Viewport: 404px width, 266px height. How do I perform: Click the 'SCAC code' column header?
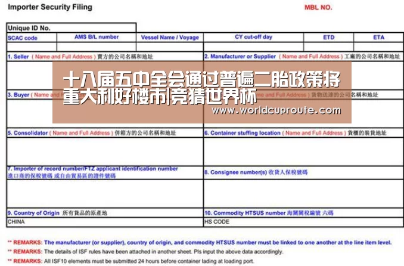(x=23, y=38)
